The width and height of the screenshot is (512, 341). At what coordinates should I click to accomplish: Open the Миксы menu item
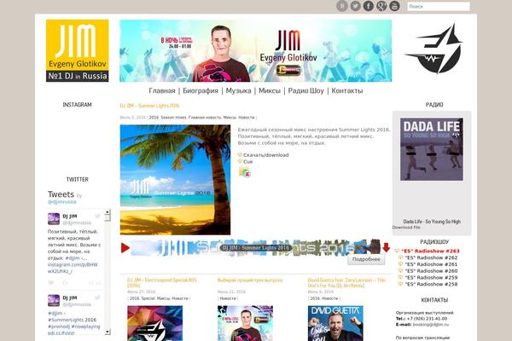click(270, 90)
